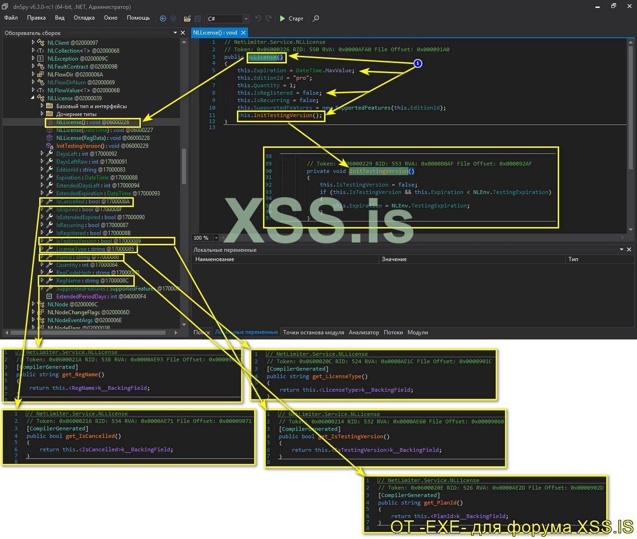The height and width of the screenshot is (539, 637).
Task: Click the navigate forward arrow icon
Action: coord(173,19)
